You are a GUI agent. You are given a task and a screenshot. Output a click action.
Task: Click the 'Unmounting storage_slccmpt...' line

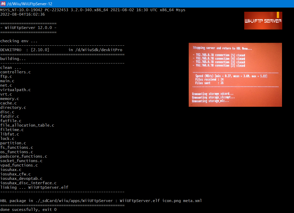pyautogui.click(x=213, y=97)
